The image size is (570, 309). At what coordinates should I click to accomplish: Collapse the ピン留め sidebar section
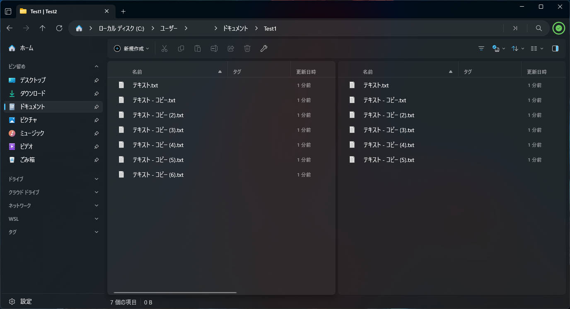[x=97, y=66]
